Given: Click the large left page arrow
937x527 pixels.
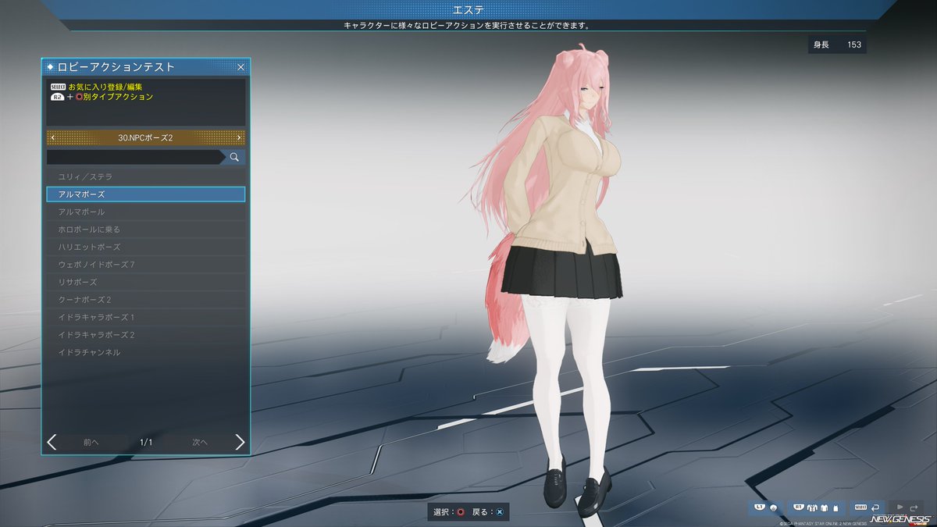Looking at the screenshot, I should 52,442.
